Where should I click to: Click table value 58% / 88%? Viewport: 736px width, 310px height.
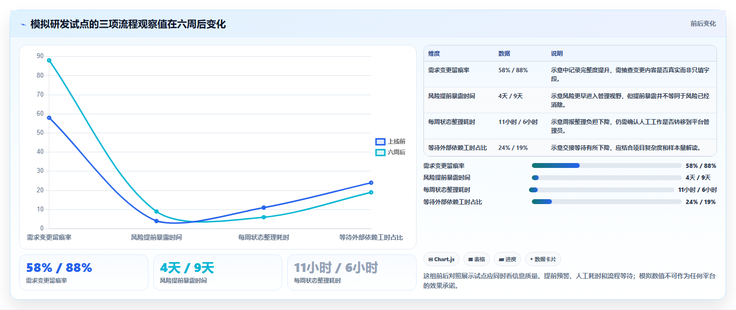tap(513, 70)
